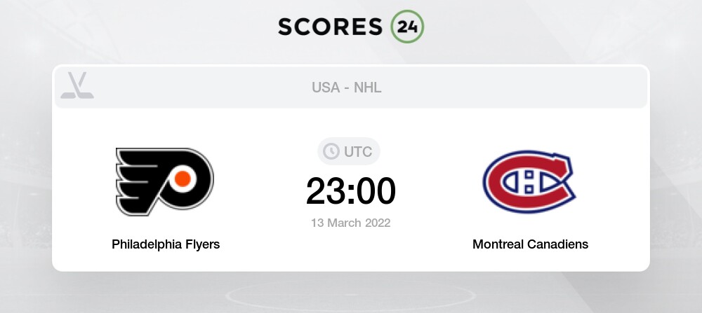This screenshot has height=313, width=702.
Task: Click the orange dot in Flyers logo
Action: (x=183, y=179)
